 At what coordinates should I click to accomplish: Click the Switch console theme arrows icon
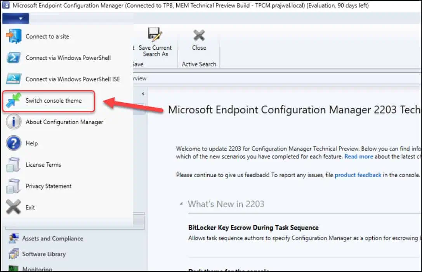pos(14,100)
